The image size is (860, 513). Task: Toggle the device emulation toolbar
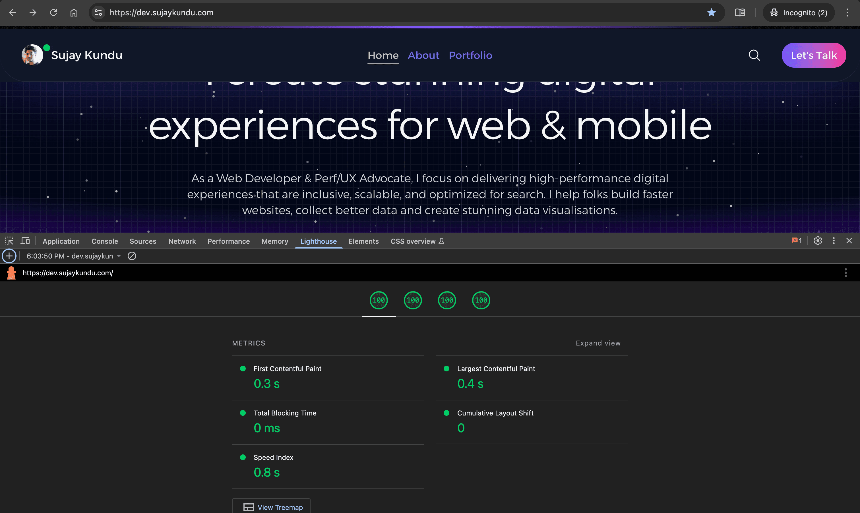point(25,241)
